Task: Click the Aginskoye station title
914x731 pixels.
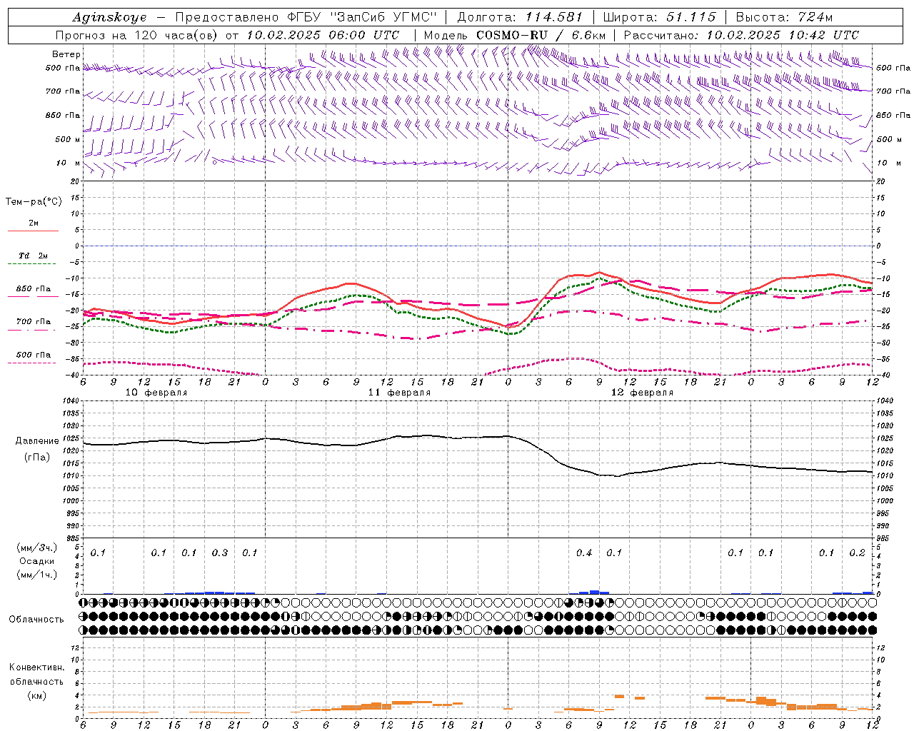Action: click(110, 17)
